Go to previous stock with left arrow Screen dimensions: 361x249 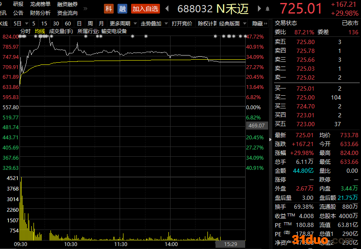167,8
